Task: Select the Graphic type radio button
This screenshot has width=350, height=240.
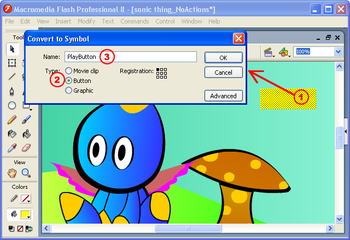Action: 68,91
